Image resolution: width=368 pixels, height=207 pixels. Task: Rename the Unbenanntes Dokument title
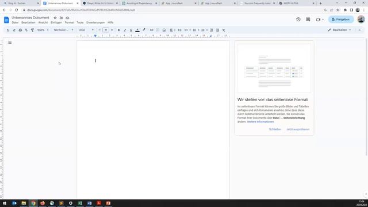pyautogui.click(x=30, y=18)
